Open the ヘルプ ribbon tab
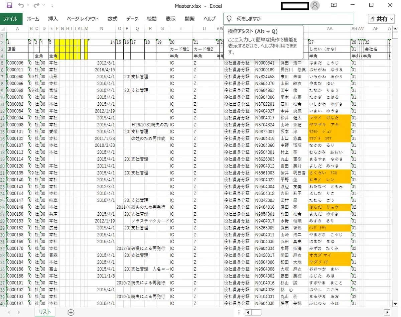The width and height of the screenshot is (401, 317). pos(210,19)
